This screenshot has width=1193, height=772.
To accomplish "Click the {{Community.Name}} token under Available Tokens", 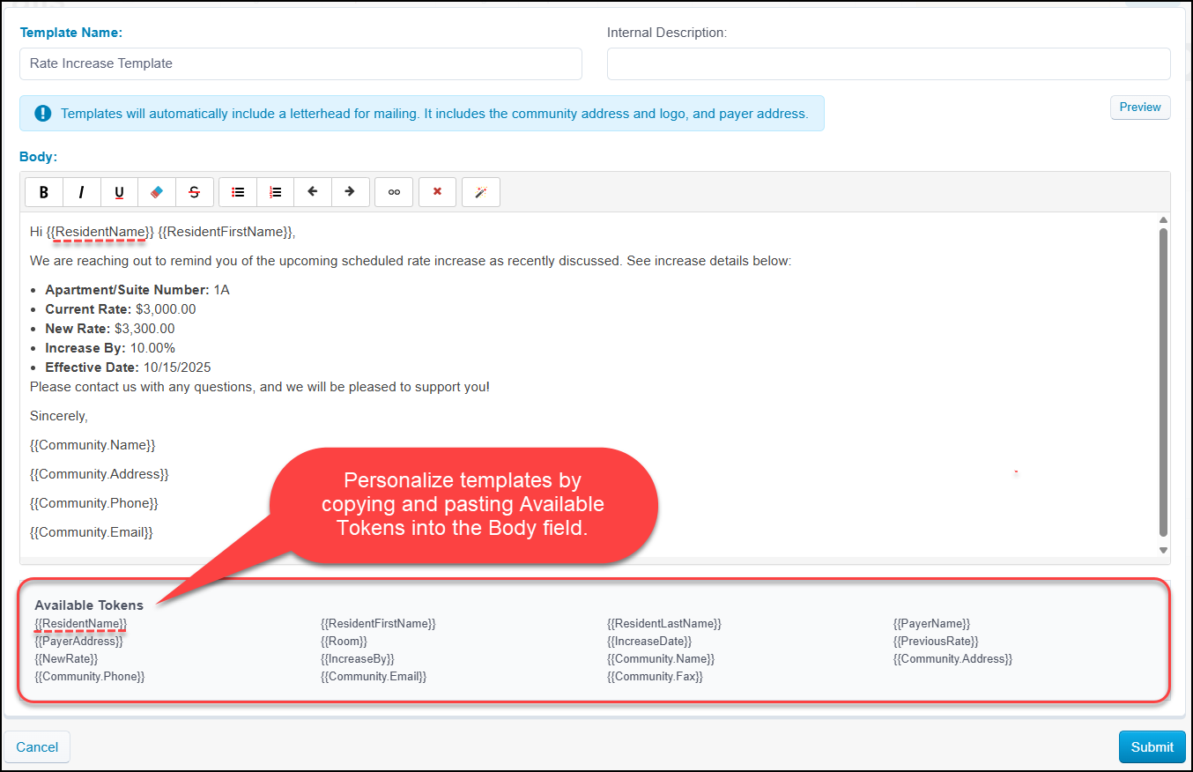I will point(661,659).
